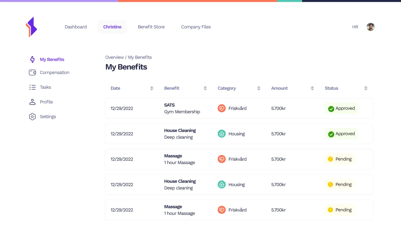Viewport: 401px width, 243px height.
Task: Click the Status column header label
Action: click(x=331, y=88)
